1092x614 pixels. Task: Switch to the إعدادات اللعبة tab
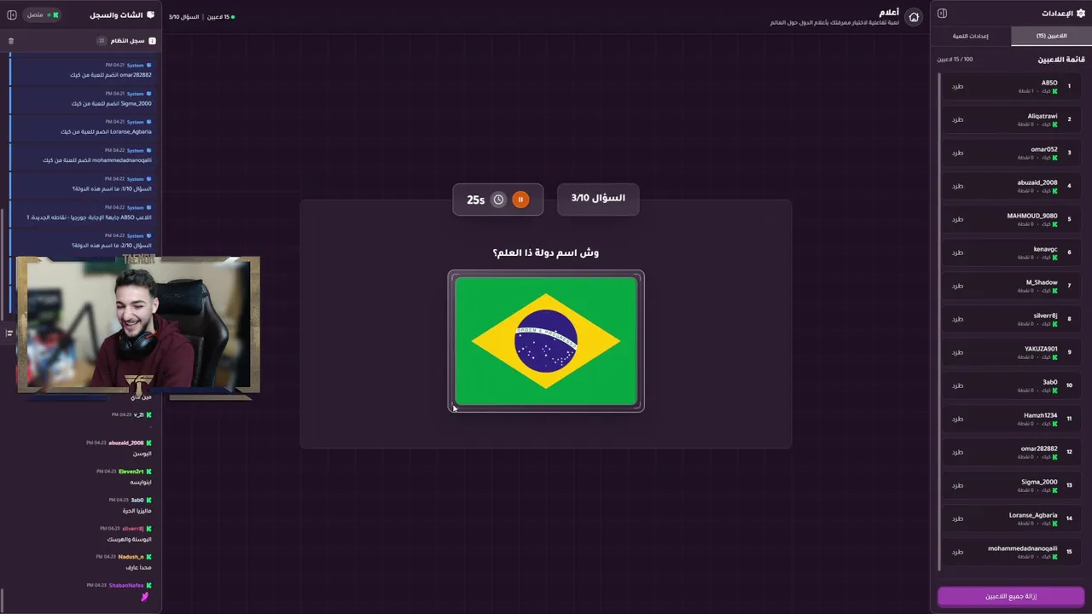click(970, 36)
